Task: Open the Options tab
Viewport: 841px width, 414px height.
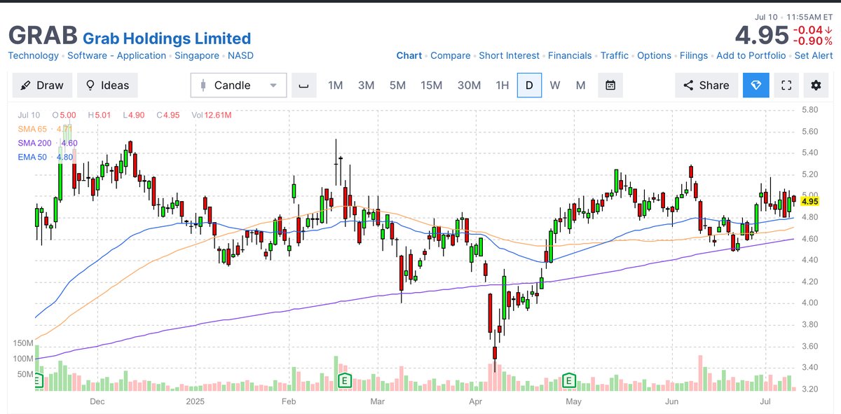Action: pyautogui.click(x=654, y=55)
